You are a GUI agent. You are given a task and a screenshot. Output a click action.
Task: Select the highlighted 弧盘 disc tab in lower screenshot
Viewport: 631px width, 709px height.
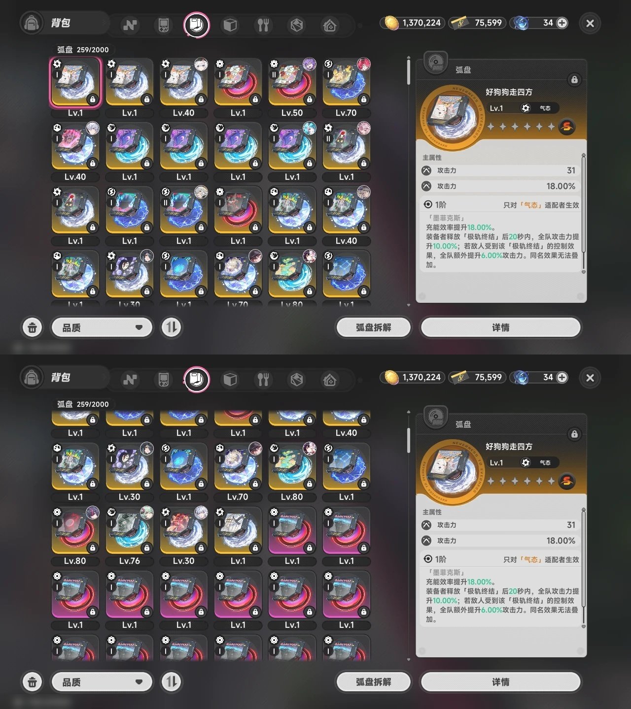click(x=197, y=379)
